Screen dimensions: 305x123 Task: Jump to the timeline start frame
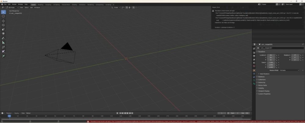[120, 113]
